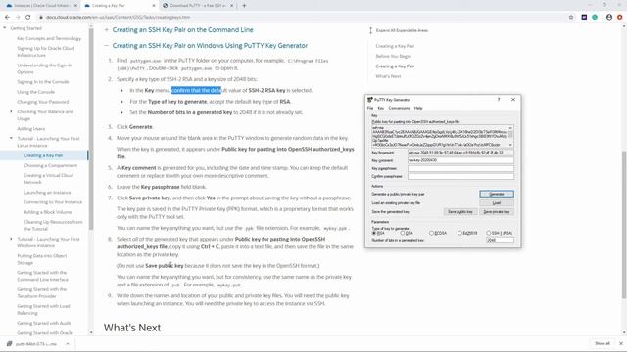Click the PuTTY dialog question mark help
The image size is (627, 352).
click(499, 100)
